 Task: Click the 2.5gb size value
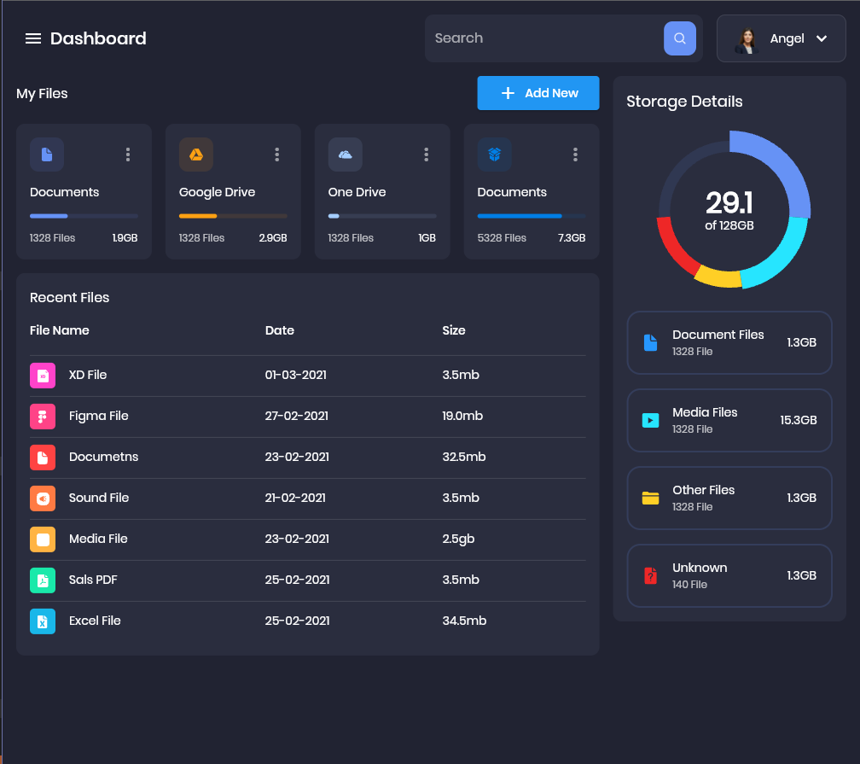coord(458,539)
